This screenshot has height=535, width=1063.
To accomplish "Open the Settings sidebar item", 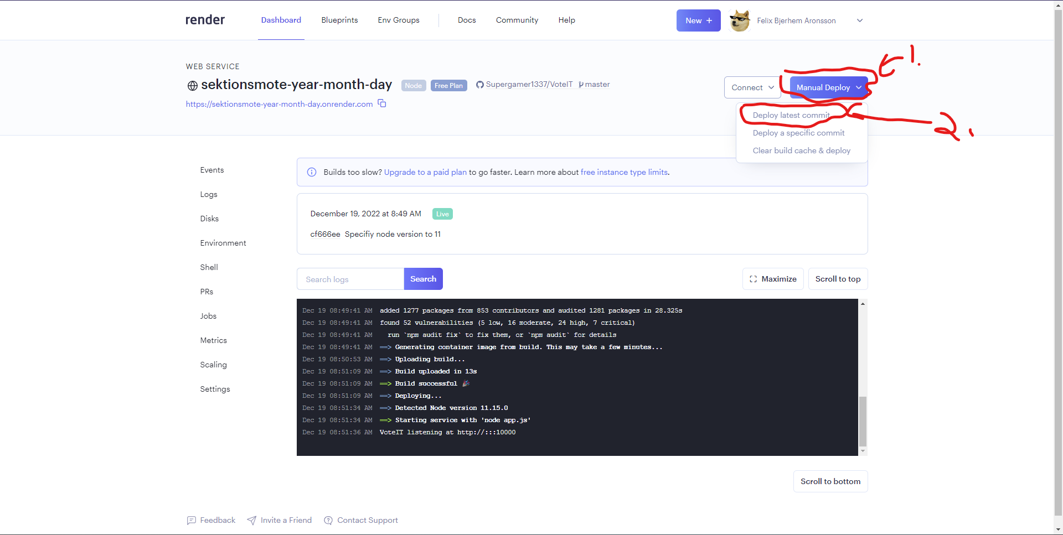I will [215, 389].
